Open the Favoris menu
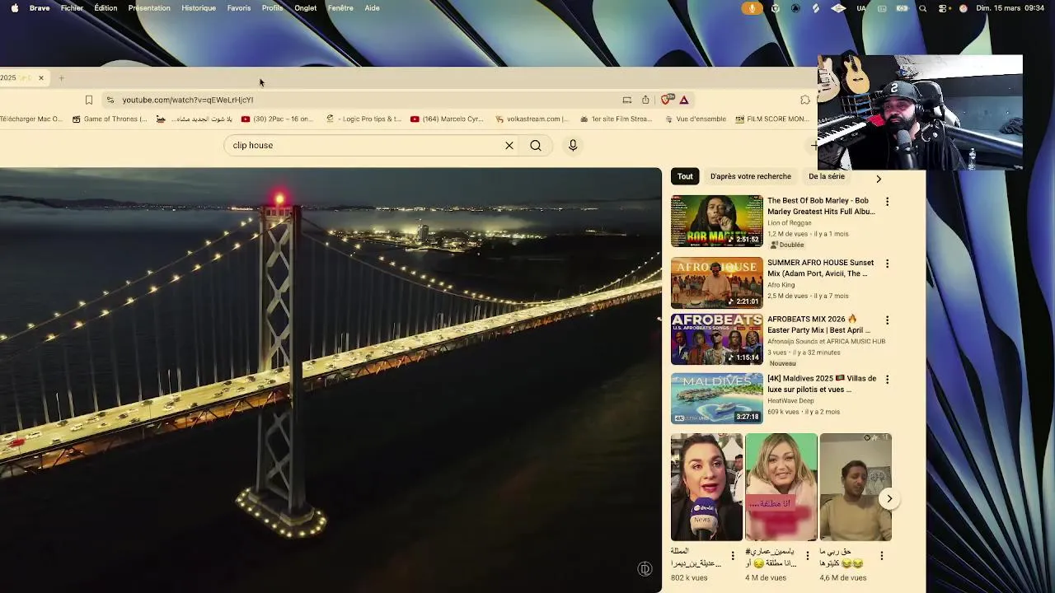 (x=239, y=8)
